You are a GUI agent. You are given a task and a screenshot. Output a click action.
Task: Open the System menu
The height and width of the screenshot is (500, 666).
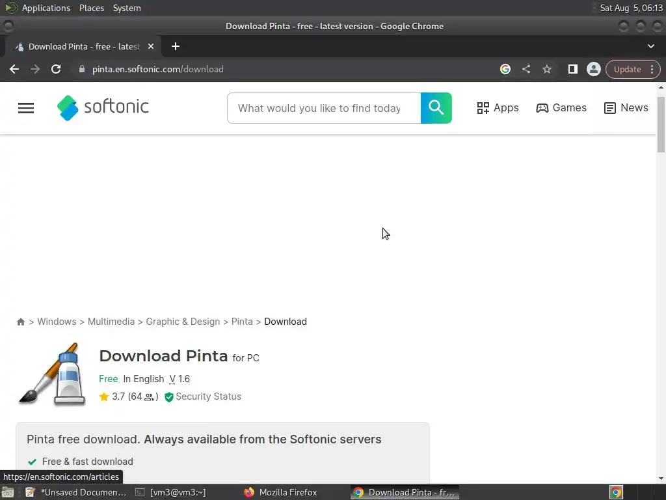(127, 8)
